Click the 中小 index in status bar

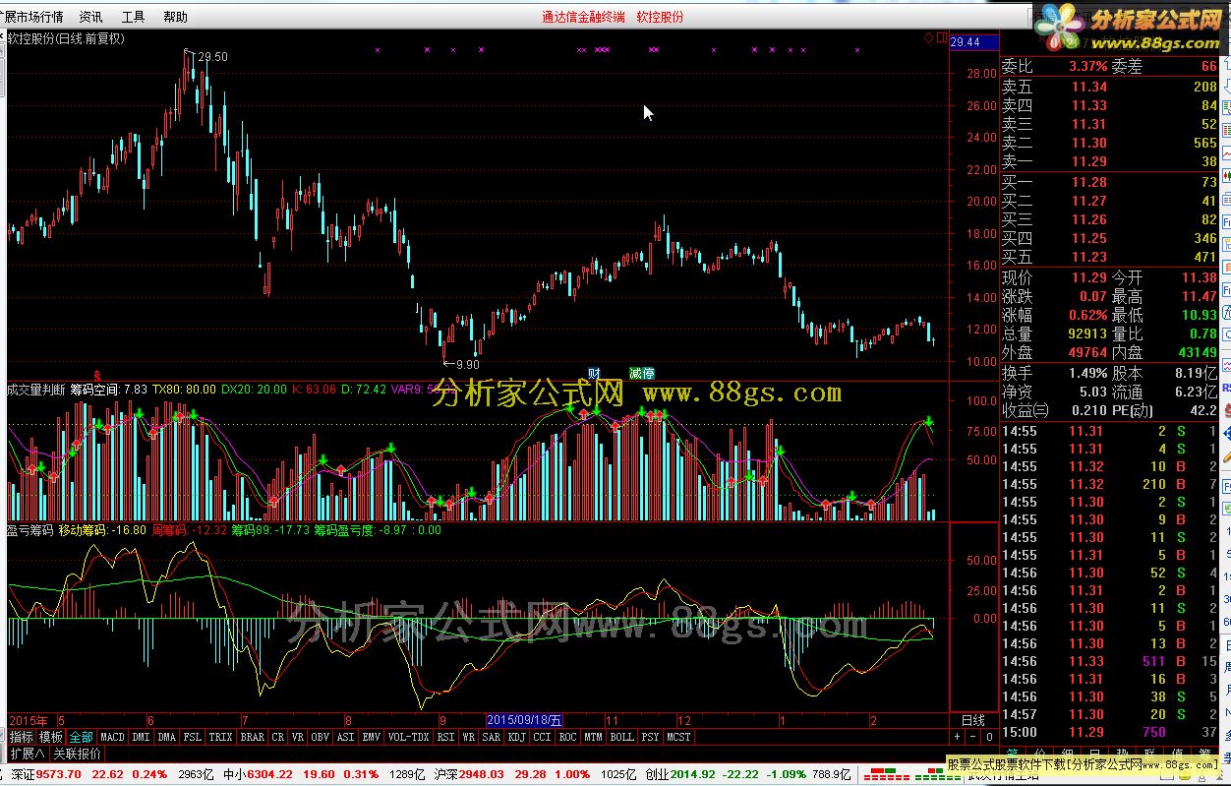[235, 775]
